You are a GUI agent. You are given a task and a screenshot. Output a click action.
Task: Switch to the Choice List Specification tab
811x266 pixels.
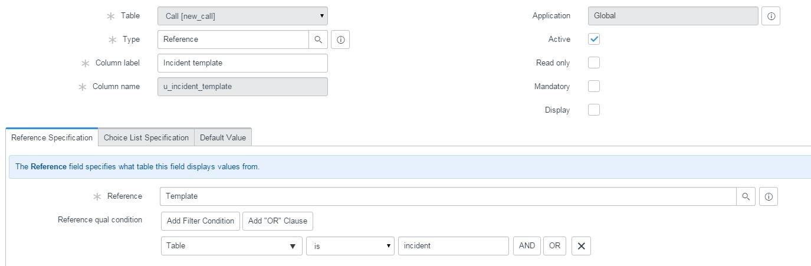pyautogui.click(x=146, y=137)
